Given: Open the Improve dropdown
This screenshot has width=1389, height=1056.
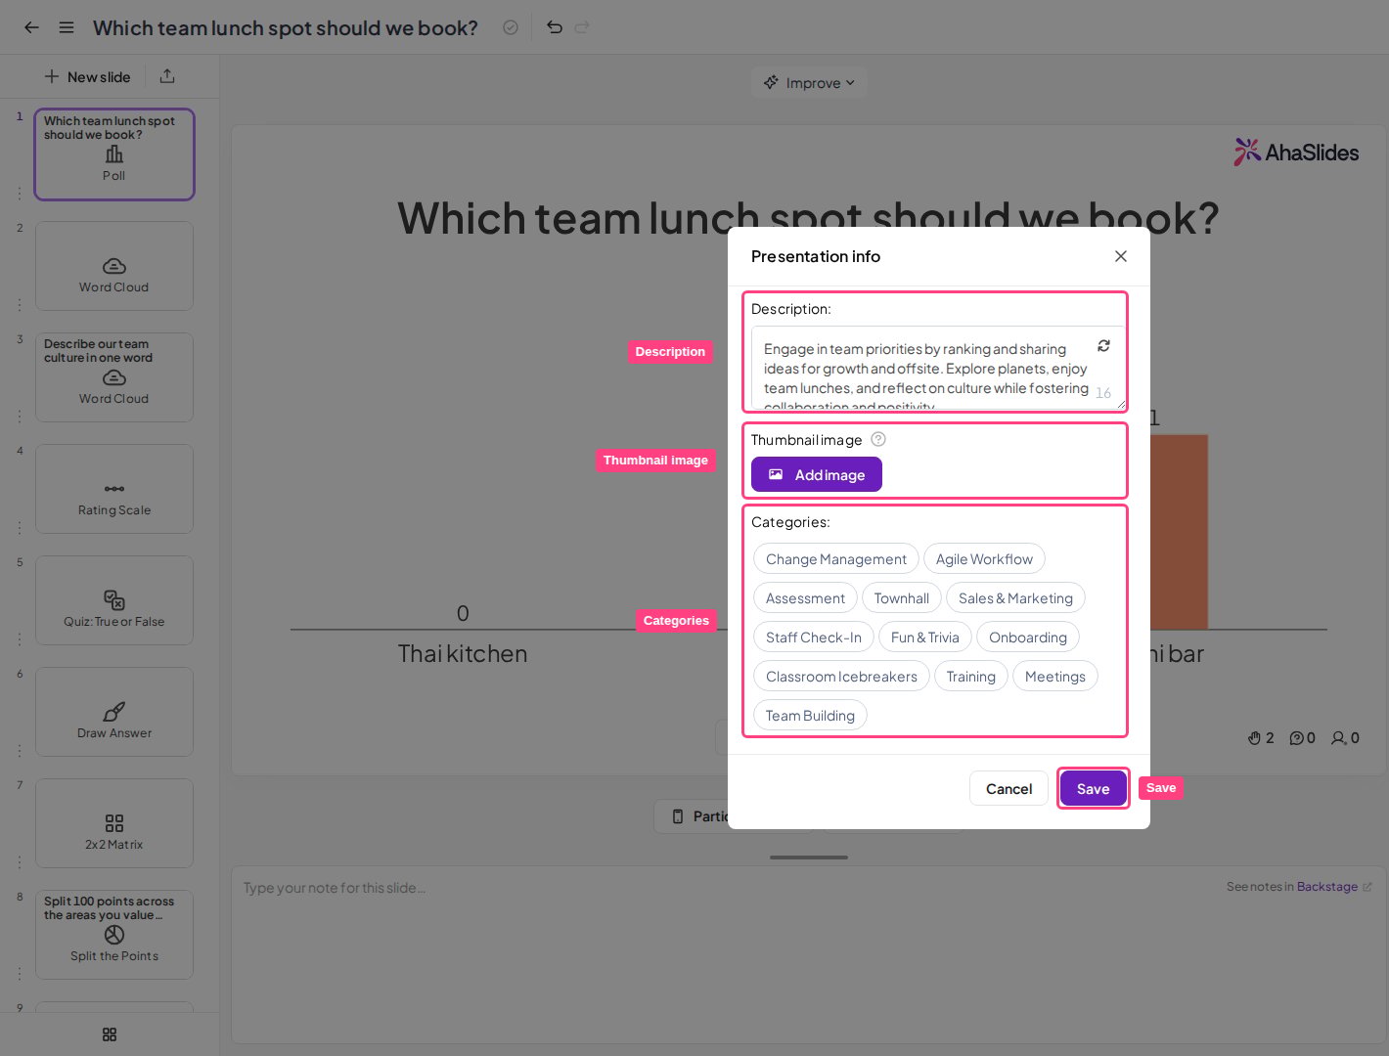Looking at the screenshot, I should tap(809, 83).
